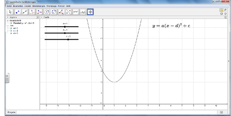Image resolution: width=231 pixels, height=116 pixels.
Task: Click in the Eingabe input bar
Action: 115,112
